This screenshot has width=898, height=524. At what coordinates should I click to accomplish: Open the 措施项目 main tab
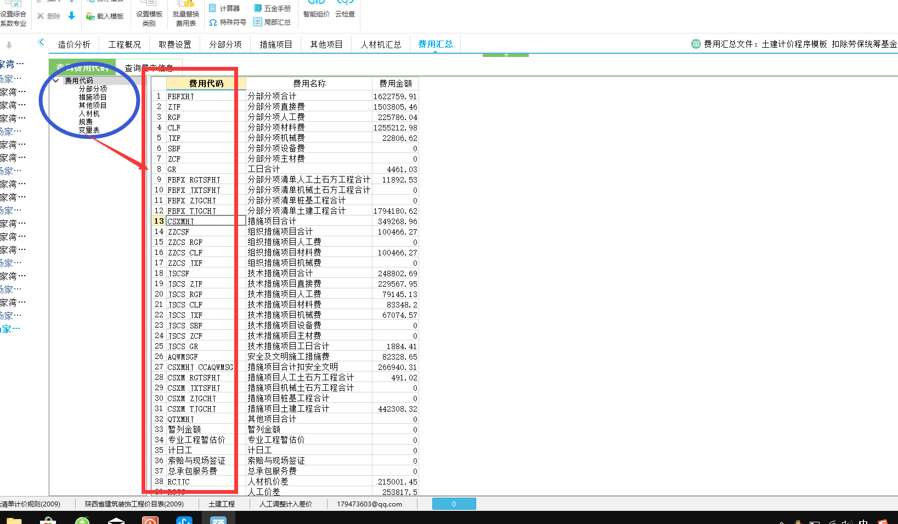276,44
